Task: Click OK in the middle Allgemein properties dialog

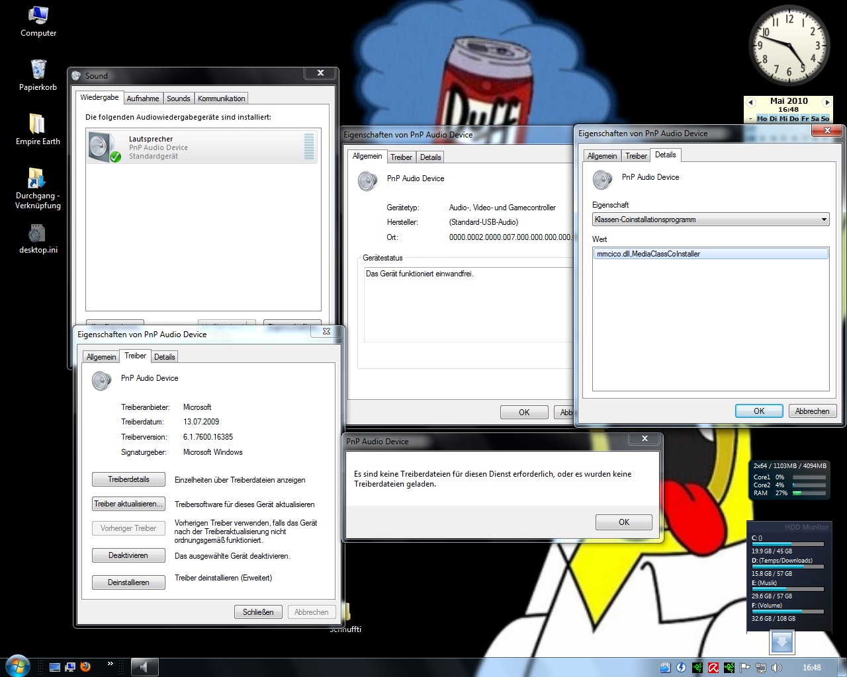Action: 524,413
